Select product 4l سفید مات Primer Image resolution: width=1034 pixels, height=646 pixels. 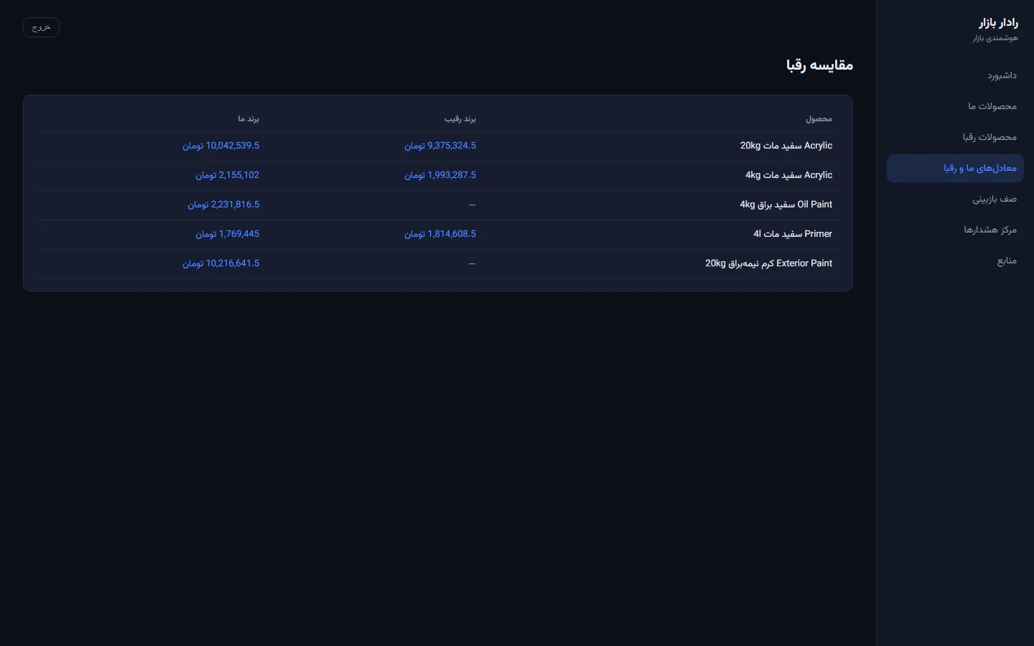793,234
